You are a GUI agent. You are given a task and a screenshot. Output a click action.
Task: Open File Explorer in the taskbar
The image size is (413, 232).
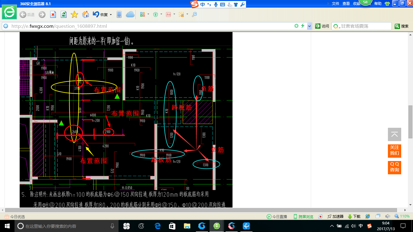[x=187, y=226]
